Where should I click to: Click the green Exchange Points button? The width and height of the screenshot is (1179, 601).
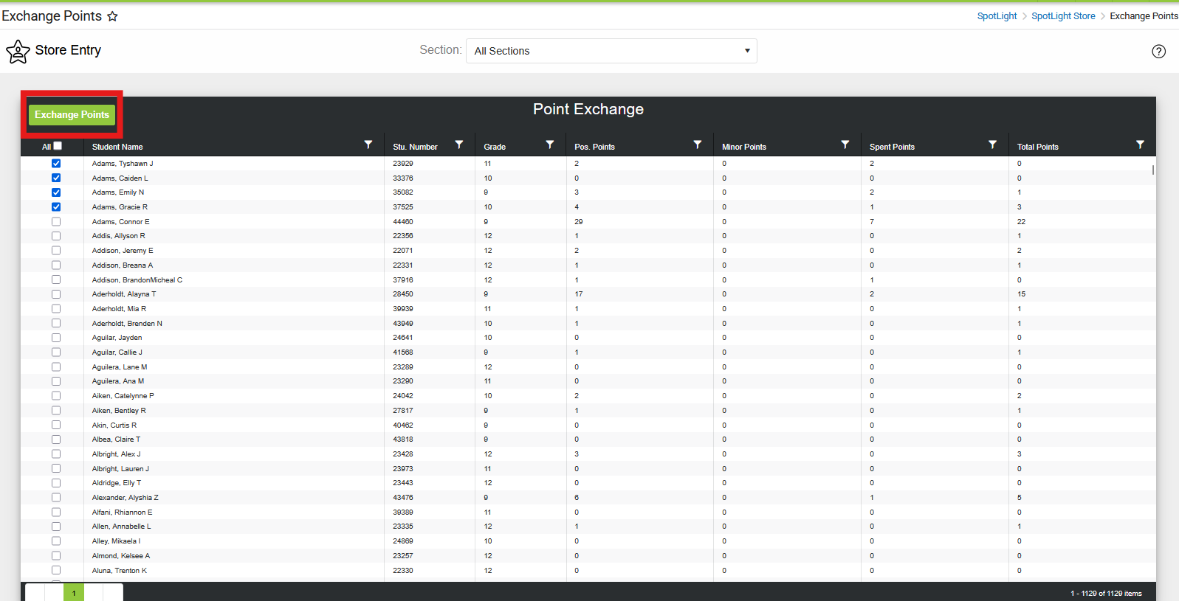pyautogui.click(x=72, y=114)
